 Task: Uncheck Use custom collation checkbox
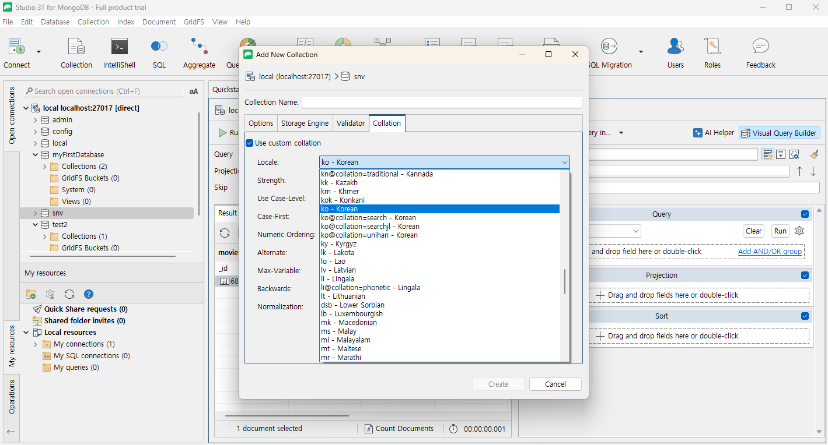point(250,143)
